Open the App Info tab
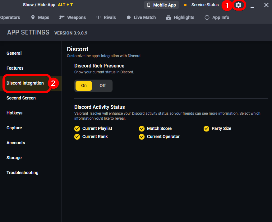Viewport: 272px width, 222px height. tap(217, 17)
